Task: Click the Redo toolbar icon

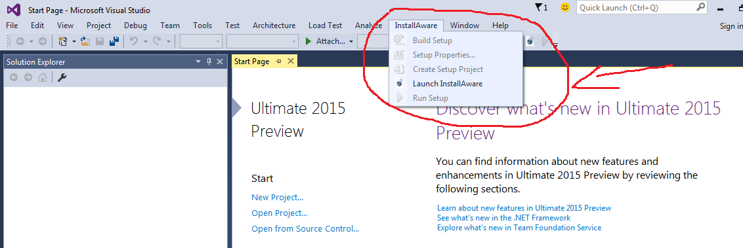Action: (x=158, y=42)
